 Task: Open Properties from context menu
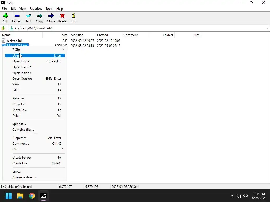pyautogui.click(x=35, y=138)
